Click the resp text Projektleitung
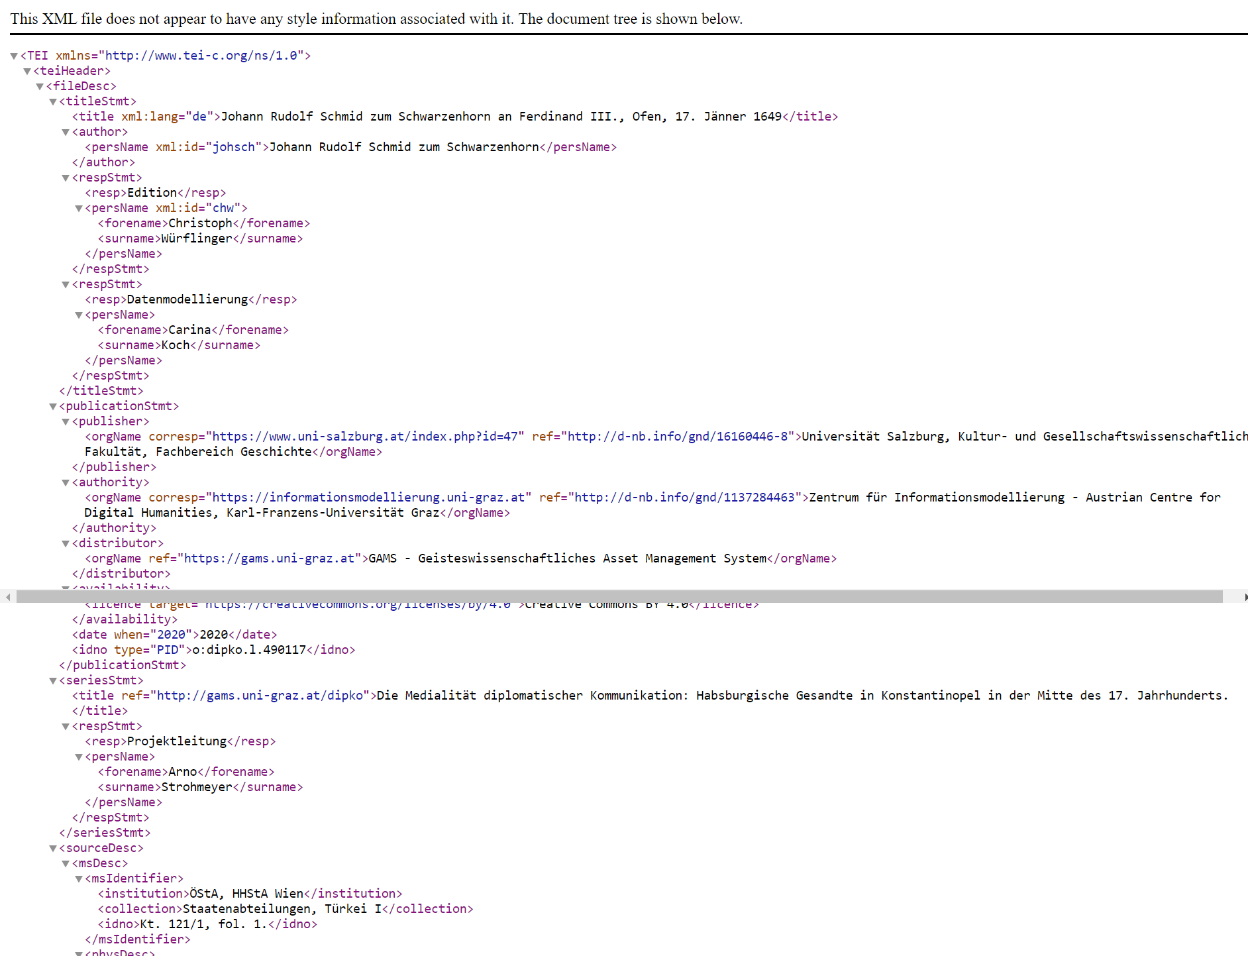Image resolution: width=1248 pixels, height=956 pixels. [x=177, y=741]
